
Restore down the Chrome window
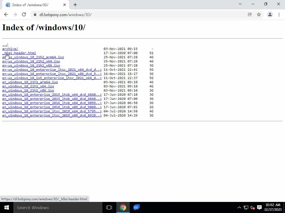(x=266, y=4)
